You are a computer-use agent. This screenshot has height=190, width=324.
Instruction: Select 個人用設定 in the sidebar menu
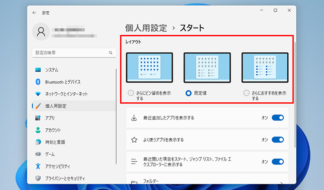[x=55, y=106]
